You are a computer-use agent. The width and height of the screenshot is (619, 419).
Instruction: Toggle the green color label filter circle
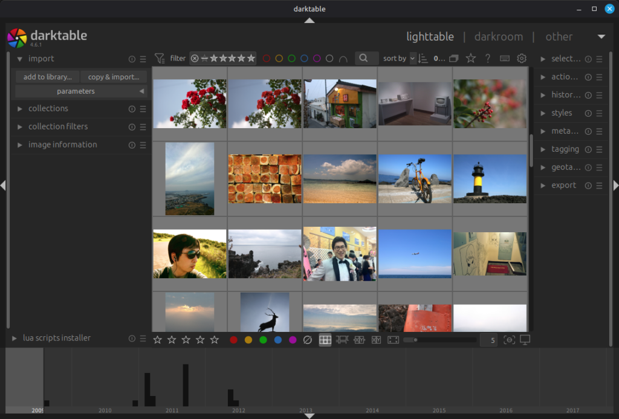tap(291, 59)
